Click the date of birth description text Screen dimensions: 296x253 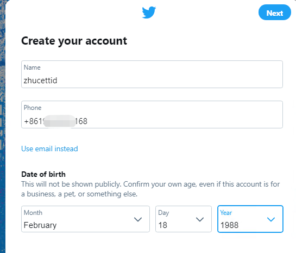150,189
